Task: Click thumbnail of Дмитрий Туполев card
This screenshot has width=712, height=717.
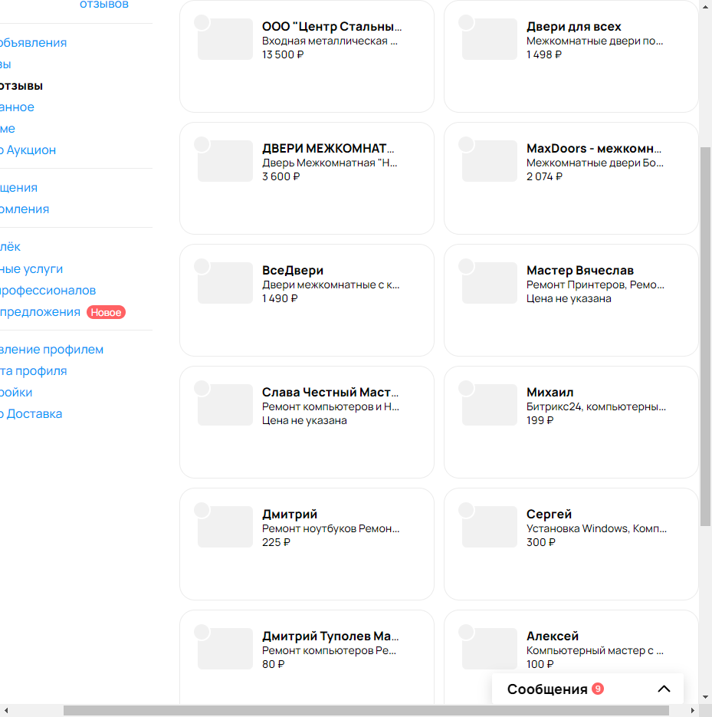Action: click(x=225, y=649)
